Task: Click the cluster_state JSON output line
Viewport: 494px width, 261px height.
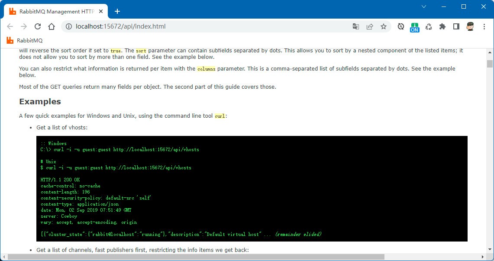Action: pyautogui.click(x=181, y=234)
